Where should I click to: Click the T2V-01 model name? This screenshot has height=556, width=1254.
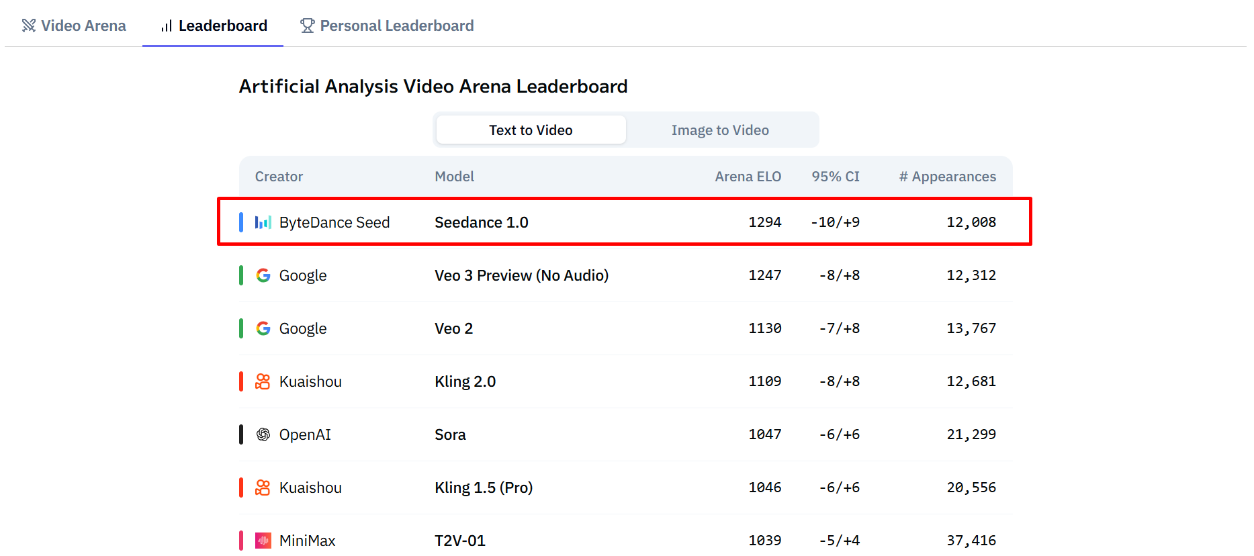pyautogui.click(x=459, y=541)
